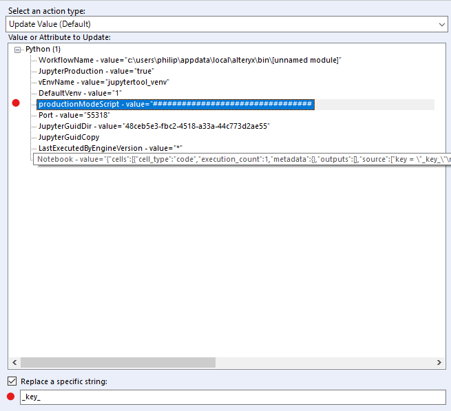The image size is (451, 411).
Task: Select JupyterProduction value true row
Action: pyautogui.click(x=96, y=71)
